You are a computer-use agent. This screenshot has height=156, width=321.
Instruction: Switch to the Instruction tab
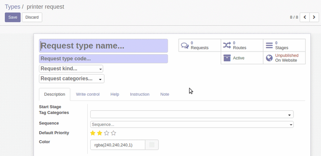pyautogui.click(x=139, y=94)
